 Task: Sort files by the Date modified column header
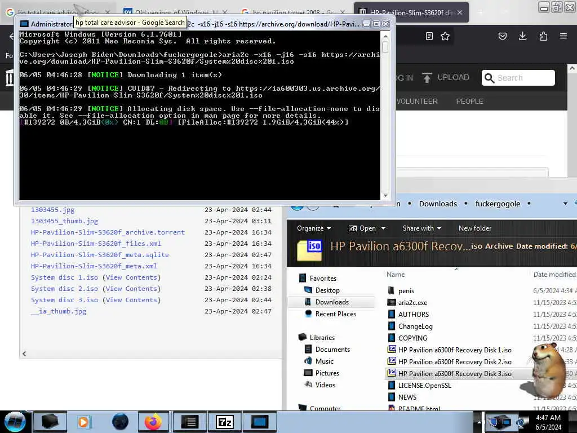tap(554, 275)
